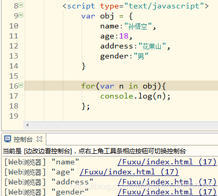Click the [Web浏览器] prefix on the "name" row
Screen dimensions: 218x196
point(25,162)
